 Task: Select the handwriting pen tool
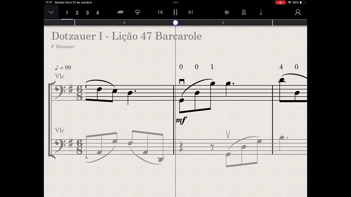coord(120,12)
